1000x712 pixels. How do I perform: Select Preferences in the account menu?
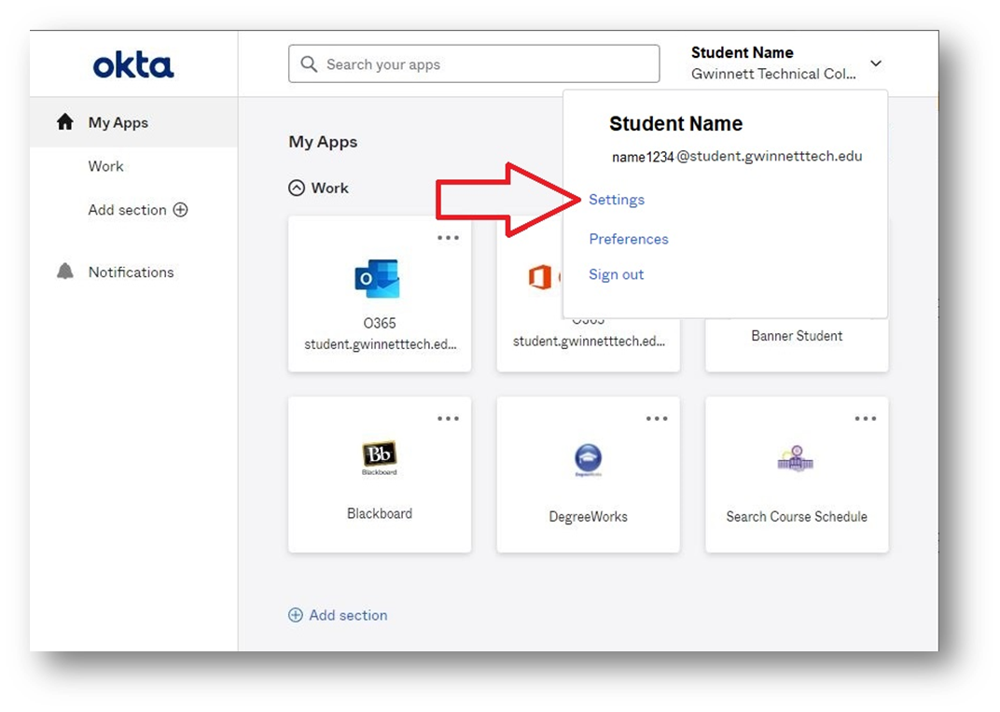[x=629, y=239]
